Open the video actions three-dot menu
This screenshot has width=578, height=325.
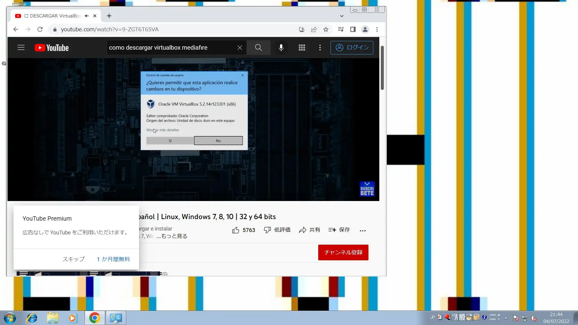pos(362,231)
